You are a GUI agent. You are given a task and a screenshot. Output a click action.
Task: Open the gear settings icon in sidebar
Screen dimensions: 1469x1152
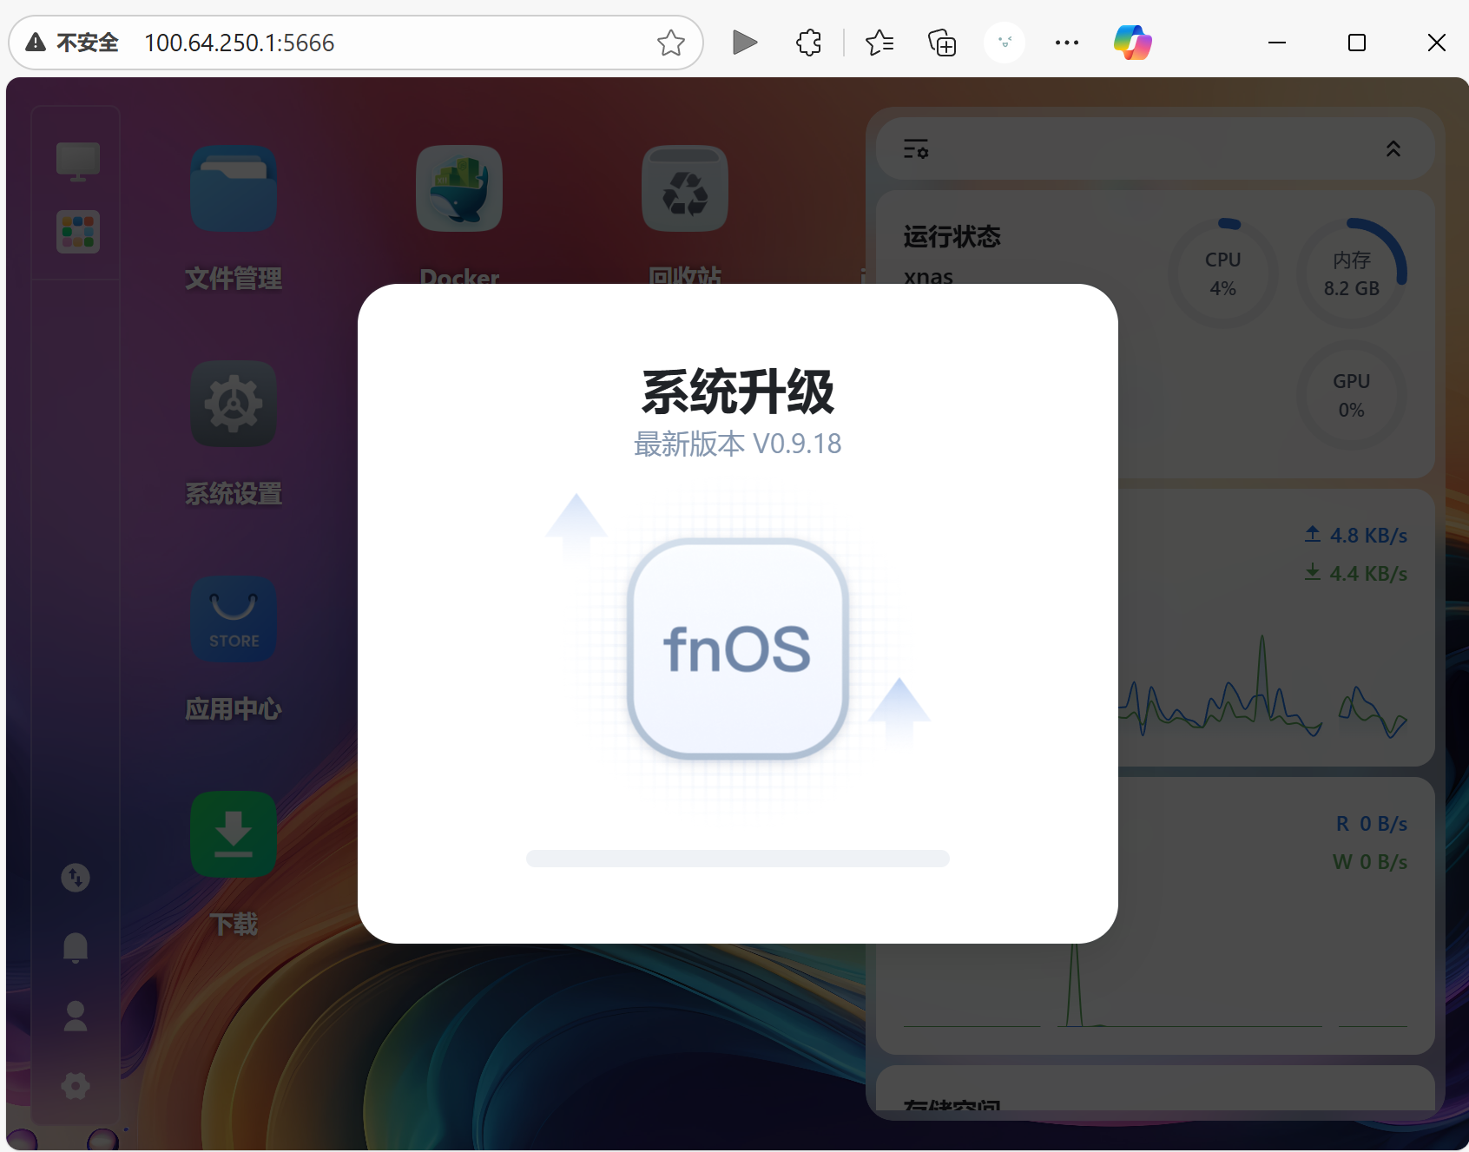coord(76,1085)
